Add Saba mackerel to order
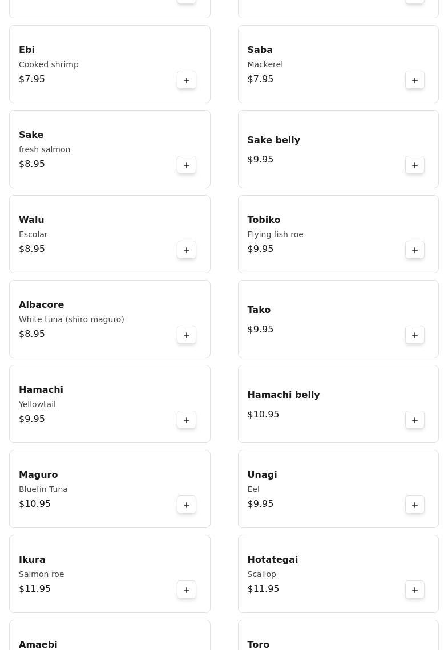Screen dimensions: 448x650 [x=415, y=80]
